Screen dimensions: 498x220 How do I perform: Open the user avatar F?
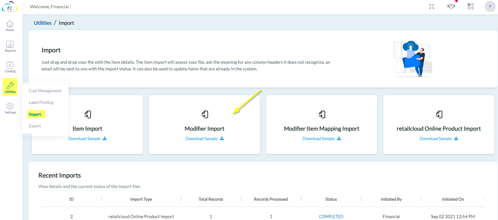click(490, 6)
